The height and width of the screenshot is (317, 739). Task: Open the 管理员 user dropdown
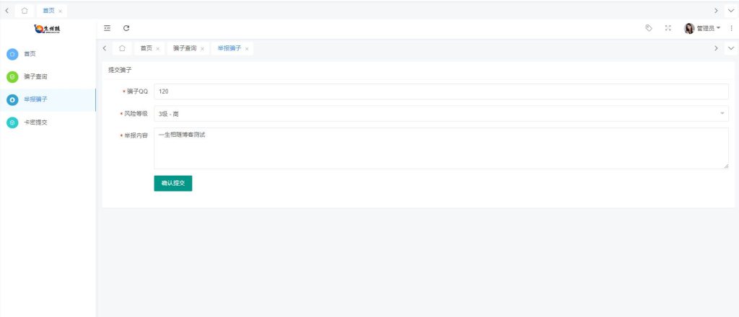pyautogui.click(x=703, y=28)
